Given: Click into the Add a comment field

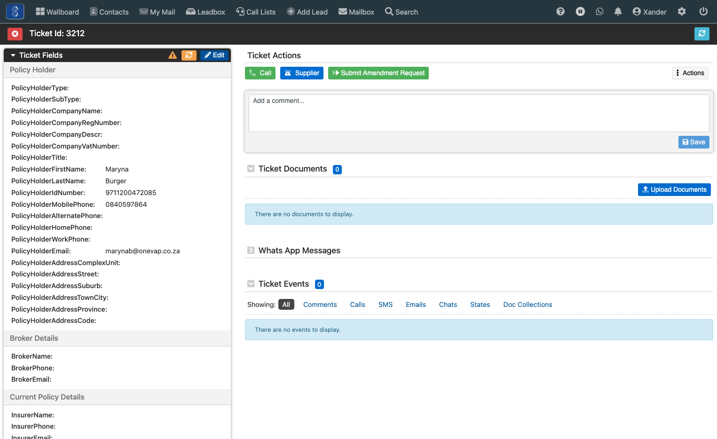Looking at the screenshot, I should (x=479, y=113).
